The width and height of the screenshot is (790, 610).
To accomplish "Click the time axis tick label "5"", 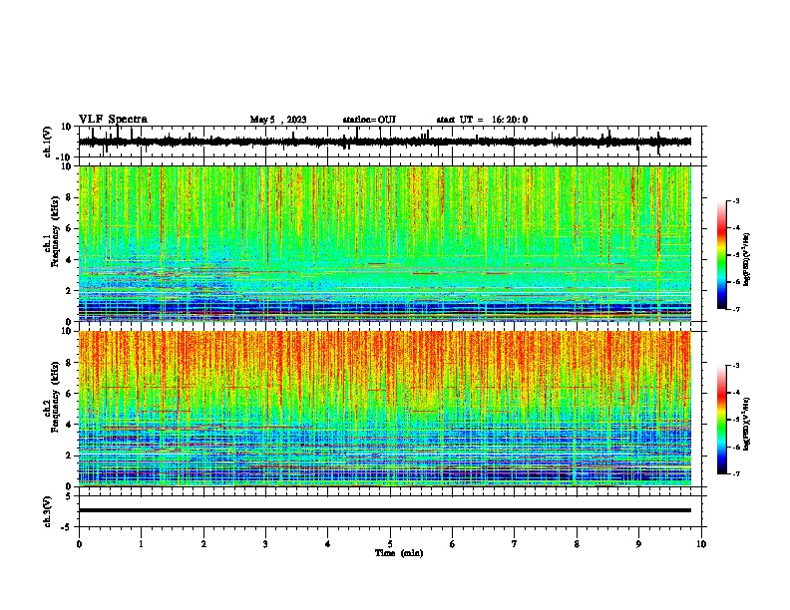I will pos(390,544).
